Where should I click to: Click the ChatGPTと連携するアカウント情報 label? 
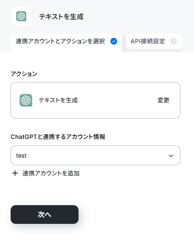click(x=58, y=137)
